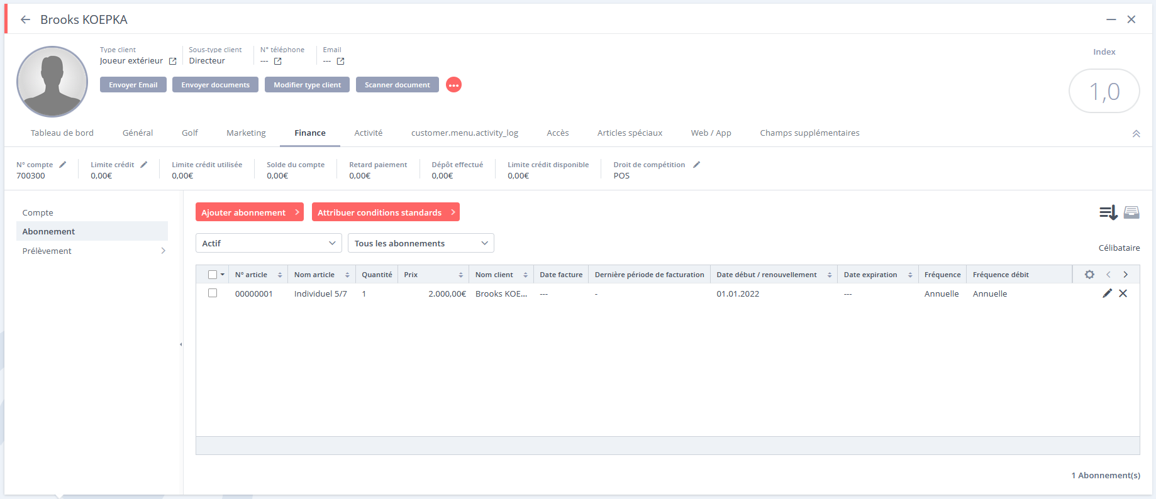This screenshot has width=1156, height=499.
Task: Open Joueur extérieur client type external link icon
Action: pyautogui.click(x=173, y=61)
